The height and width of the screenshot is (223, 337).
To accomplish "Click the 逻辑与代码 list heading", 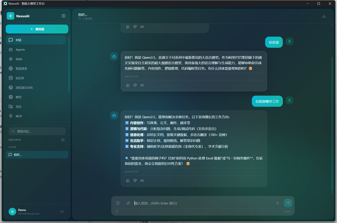I will click(139, 129).
